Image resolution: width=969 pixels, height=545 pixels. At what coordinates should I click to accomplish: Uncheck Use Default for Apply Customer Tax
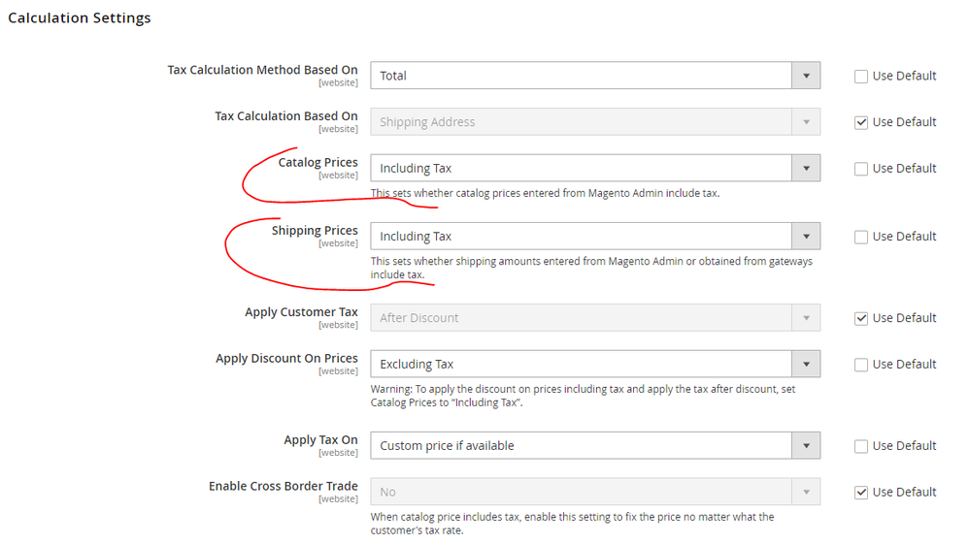[x=861, y=319]
